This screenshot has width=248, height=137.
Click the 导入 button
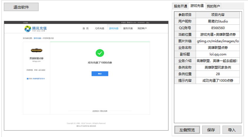coord(232,130)
